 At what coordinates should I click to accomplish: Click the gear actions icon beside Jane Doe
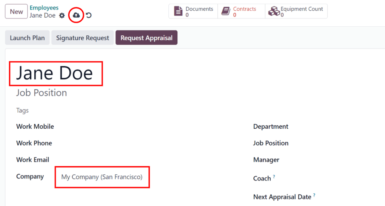(x=62, y=16)
